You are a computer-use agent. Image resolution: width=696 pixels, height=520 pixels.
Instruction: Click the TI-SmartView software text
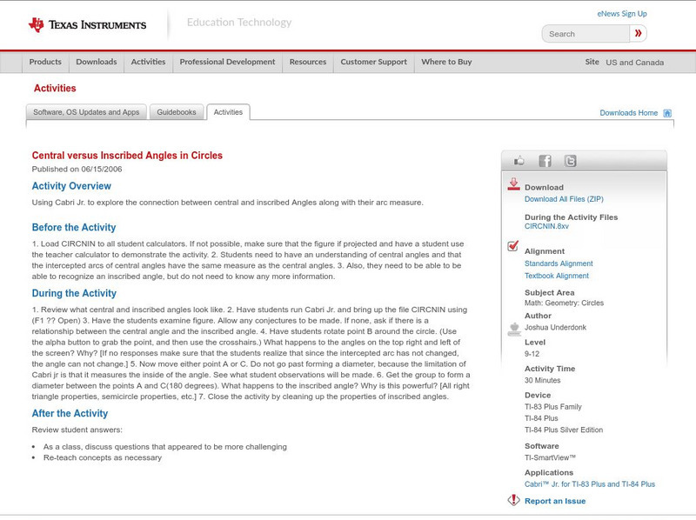(x=550, y=457)
